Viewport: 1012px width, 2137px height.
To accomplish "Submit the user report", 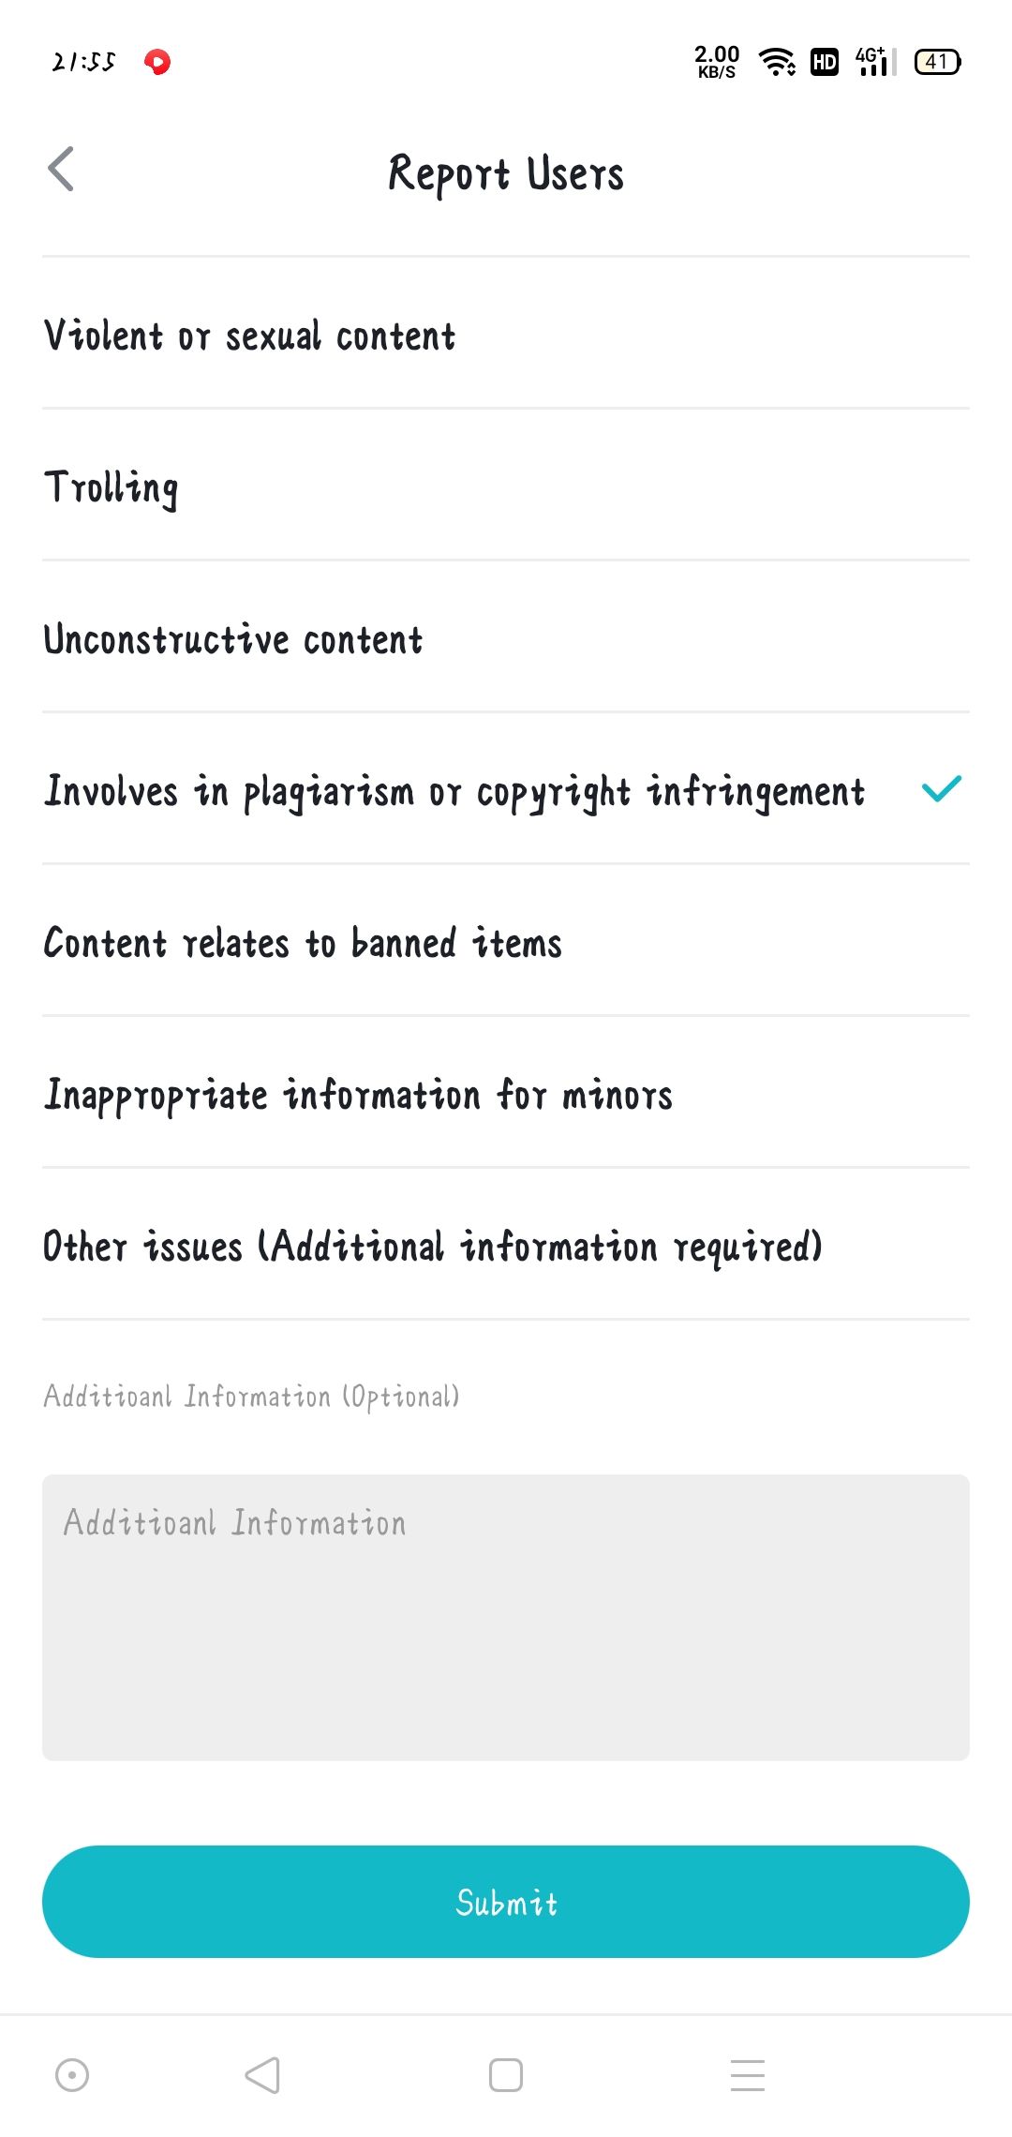I will (x=506, y=1902).
